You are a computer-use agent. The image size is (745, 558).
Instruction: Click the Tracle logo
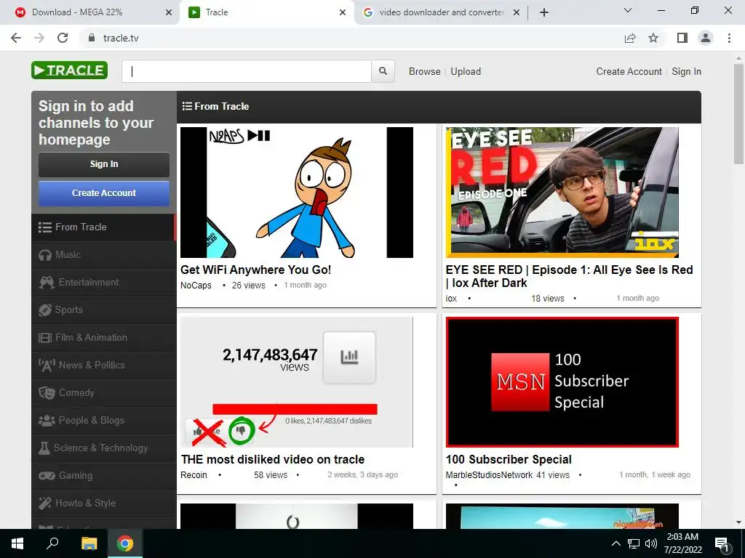click(69, 70)
